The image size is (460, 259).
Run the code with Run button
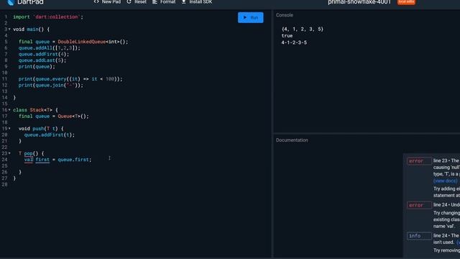point(251,17)
